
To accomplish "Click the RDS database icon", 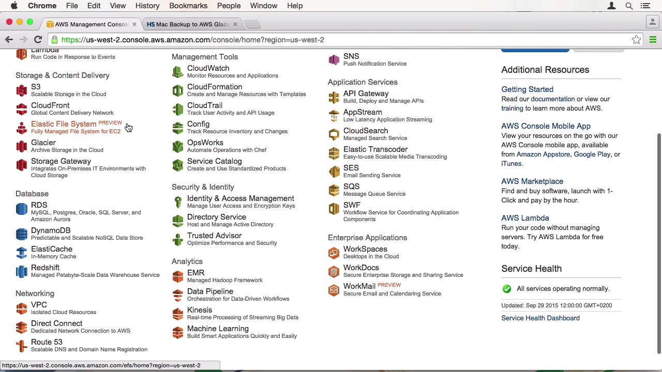I will pyautogui.click(x=22, y=208).
